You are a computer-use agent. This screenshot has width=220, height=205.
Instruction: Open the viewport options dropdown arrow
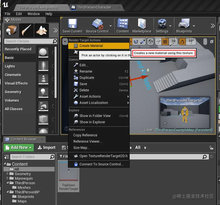65,42
